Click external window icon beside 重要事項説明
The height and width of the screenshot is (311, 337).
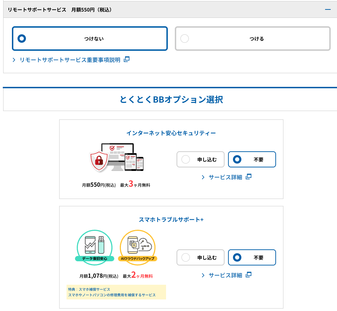tap(126, 60)
